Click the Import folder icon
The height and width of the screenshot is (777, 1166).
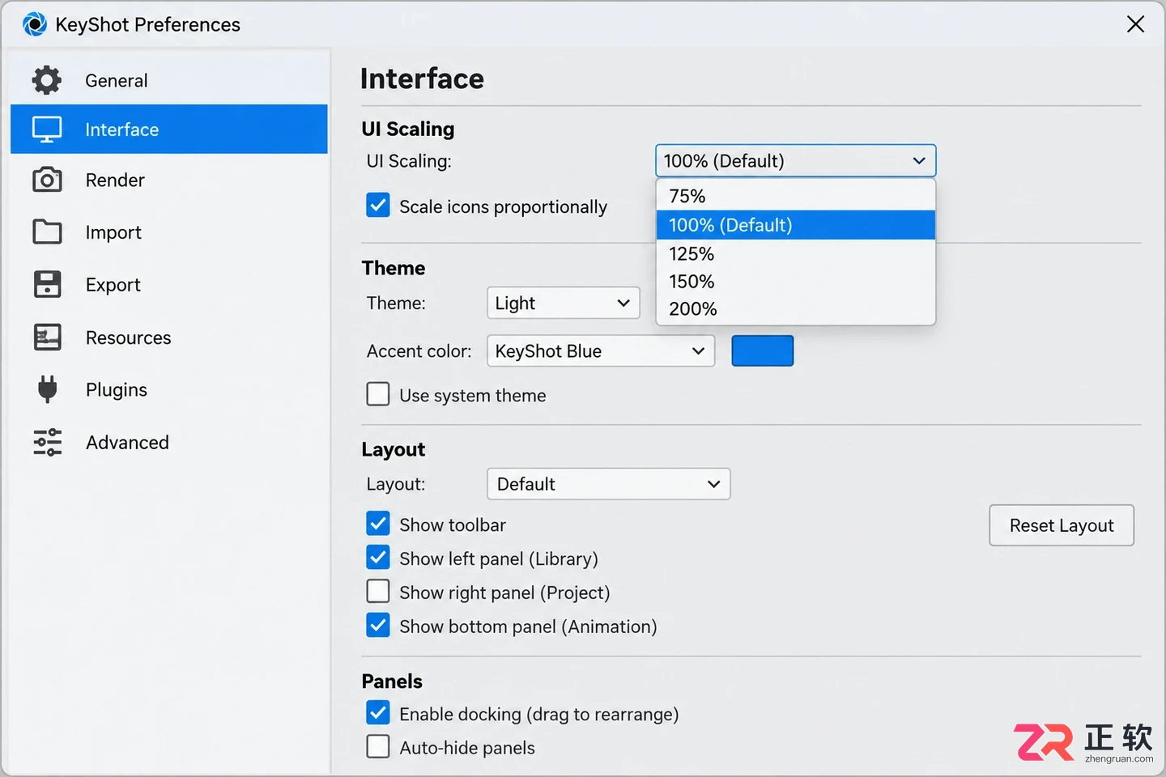point(47,231)
